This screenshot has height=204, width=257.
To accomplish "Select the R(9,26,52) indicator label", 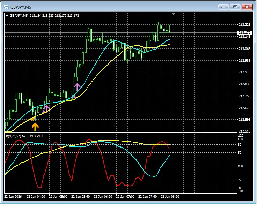I will coord(24,136).
